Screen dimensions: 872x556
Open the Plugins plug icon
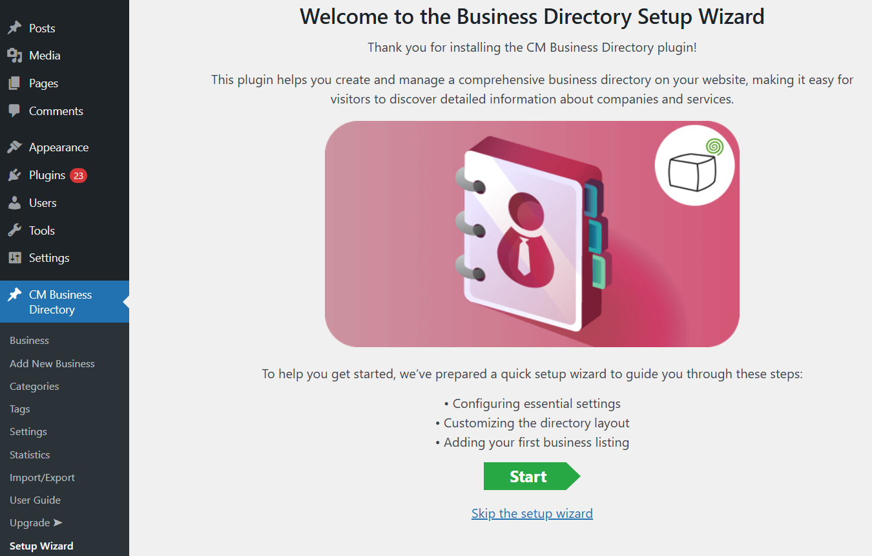tap(14, 175)
